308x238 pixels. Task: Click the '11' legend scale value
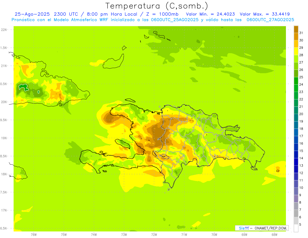pos(301,180)
